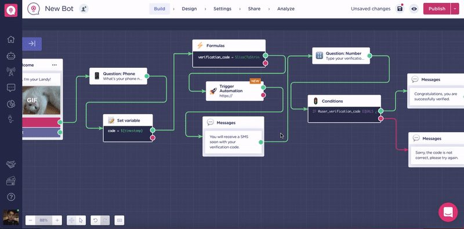Click the Formulas green output dot
The height and width of the screenshot is (229, 464).
pyautogui.click(x=266, y=55)
